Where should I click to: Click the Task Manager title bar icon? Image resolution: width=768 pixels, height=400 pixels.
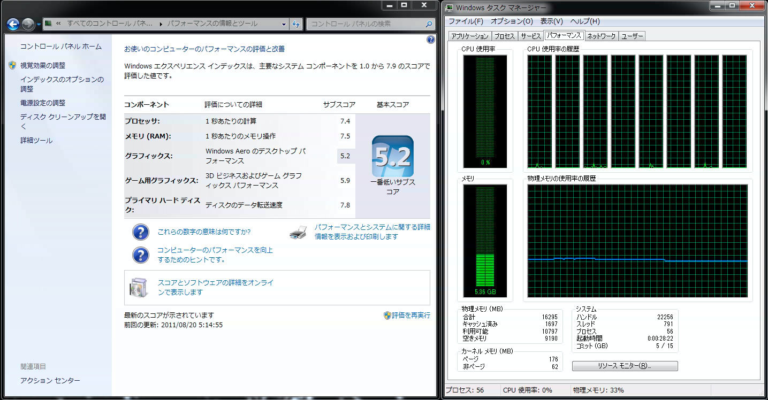pyautogui.click(x=450, y=8)
